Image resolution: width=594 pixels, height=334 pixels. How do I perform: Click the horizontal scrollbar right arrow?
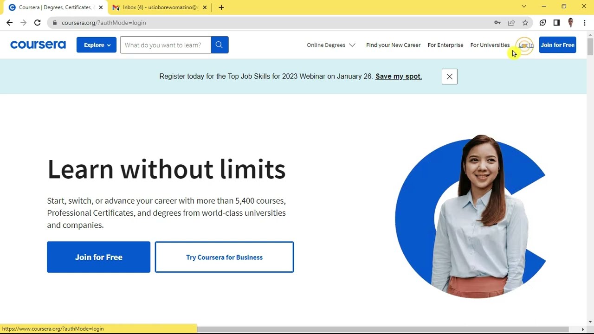tap(583, 329)
